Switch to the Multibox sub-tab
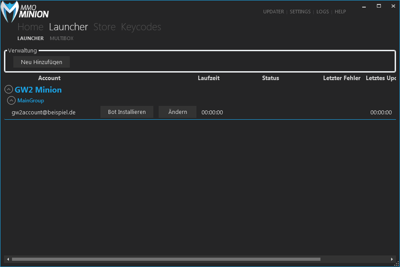Viewport: 400px width, 267px height. pos(61,39)
